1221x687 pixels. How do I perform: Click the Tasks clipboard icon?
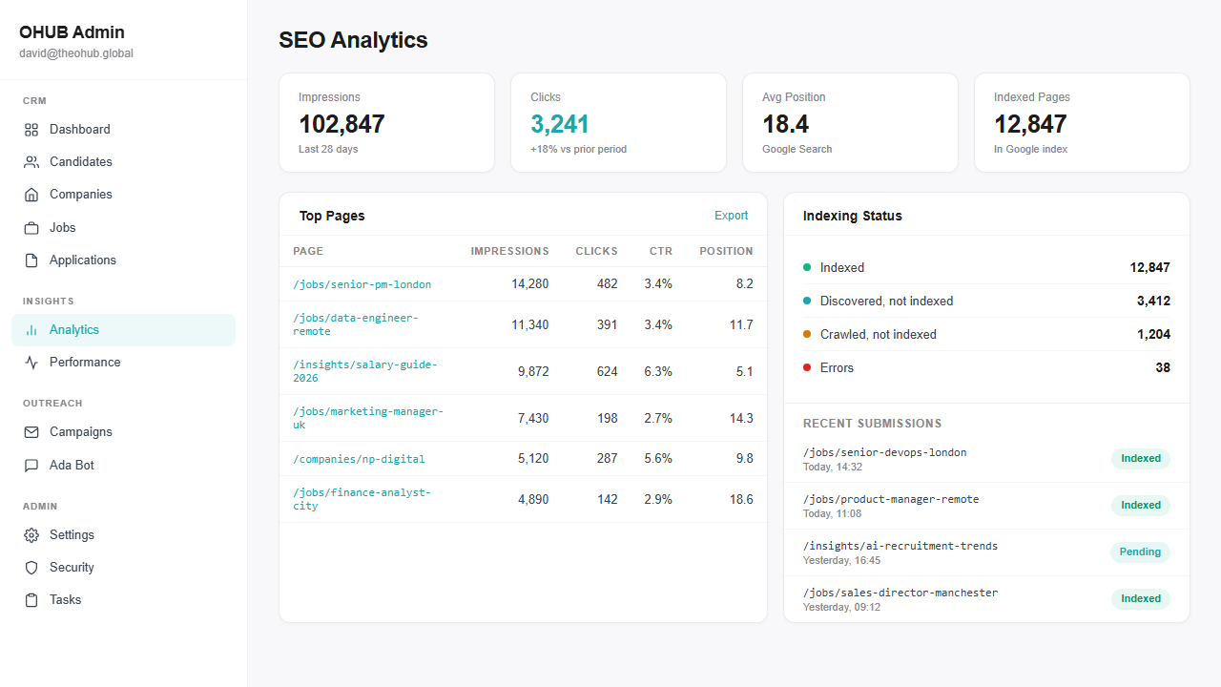(31, 600)
